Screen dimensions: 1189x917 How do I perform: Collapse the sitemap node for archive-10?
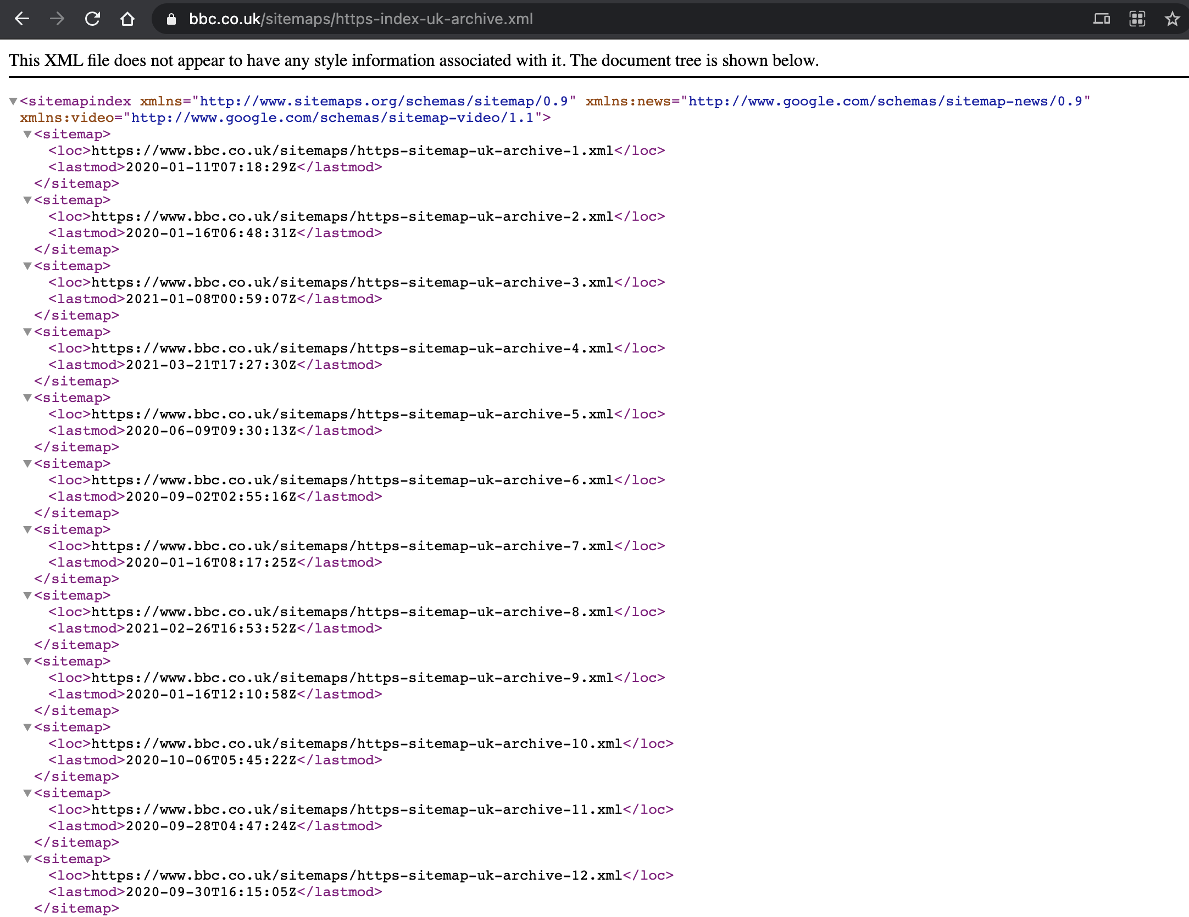click(27, 728)
